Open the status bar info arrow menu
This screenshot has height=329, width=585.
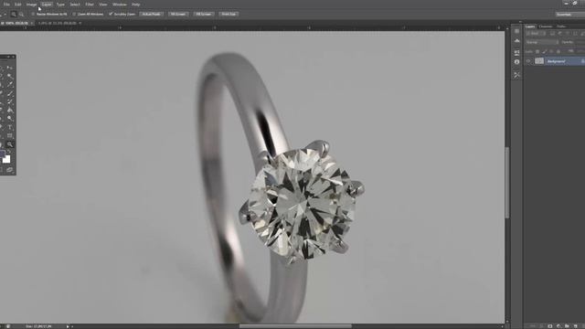coord(68,326)
